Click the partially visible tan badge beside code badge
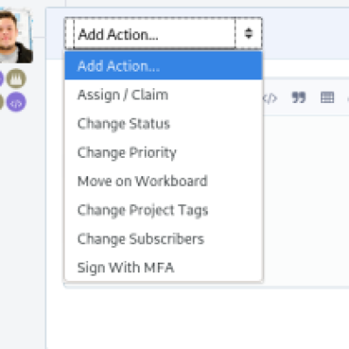Screen dimensions: 349x349 [x=2, y=102]
